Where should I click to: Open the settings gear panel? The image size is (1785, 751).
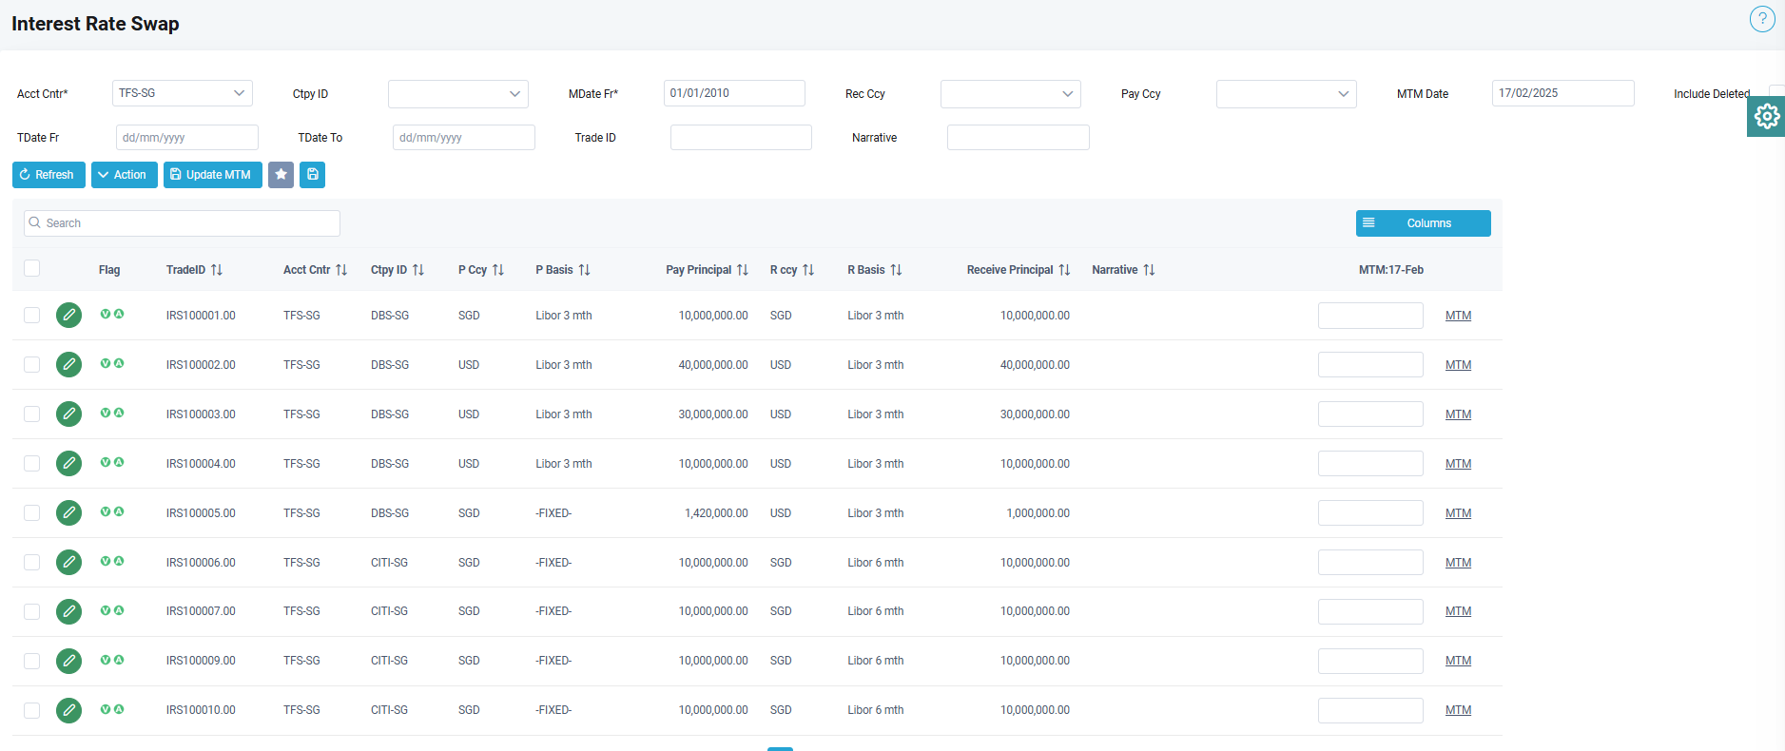[1766, 116]
